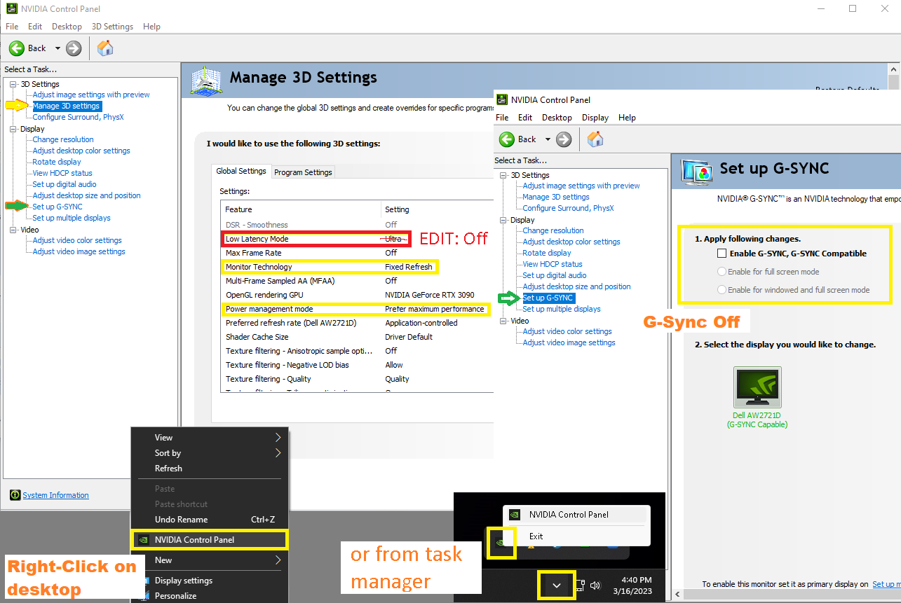Select the OpenGL rendering GPU row

click(x=357, y=295)
